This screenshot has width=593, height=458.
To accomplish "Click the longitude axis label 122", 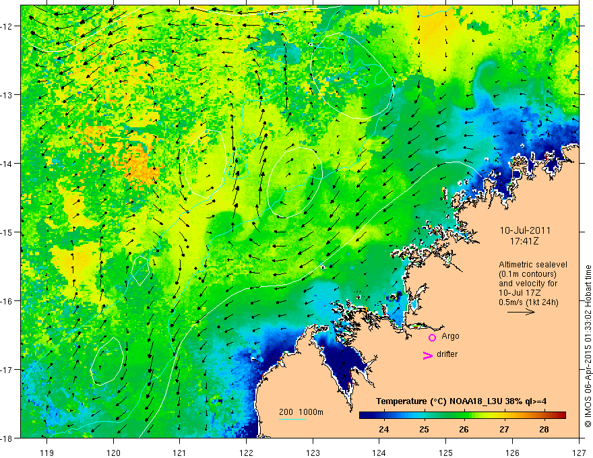I will click(246, 453).
